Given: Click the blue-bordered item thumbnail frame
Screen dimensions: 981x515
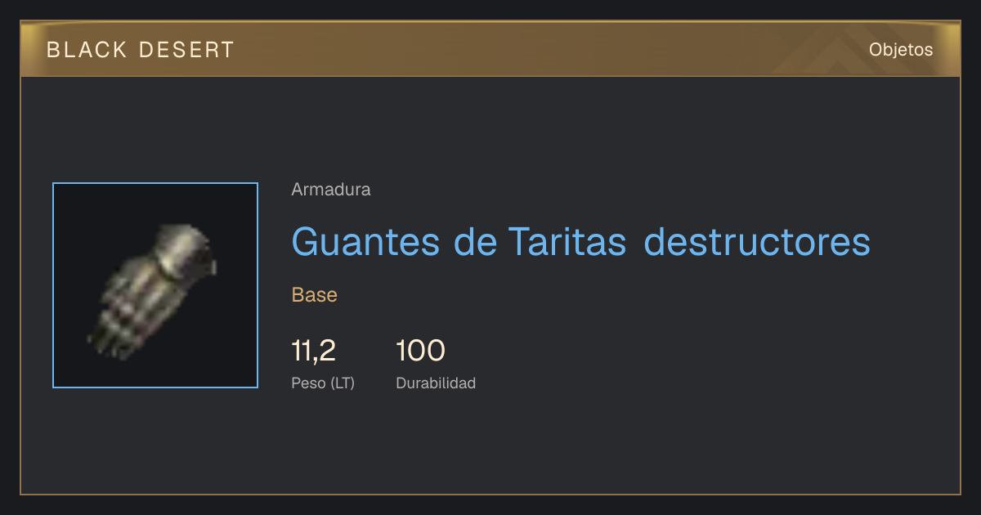Looking at the screenshot, I should point(155,285).
